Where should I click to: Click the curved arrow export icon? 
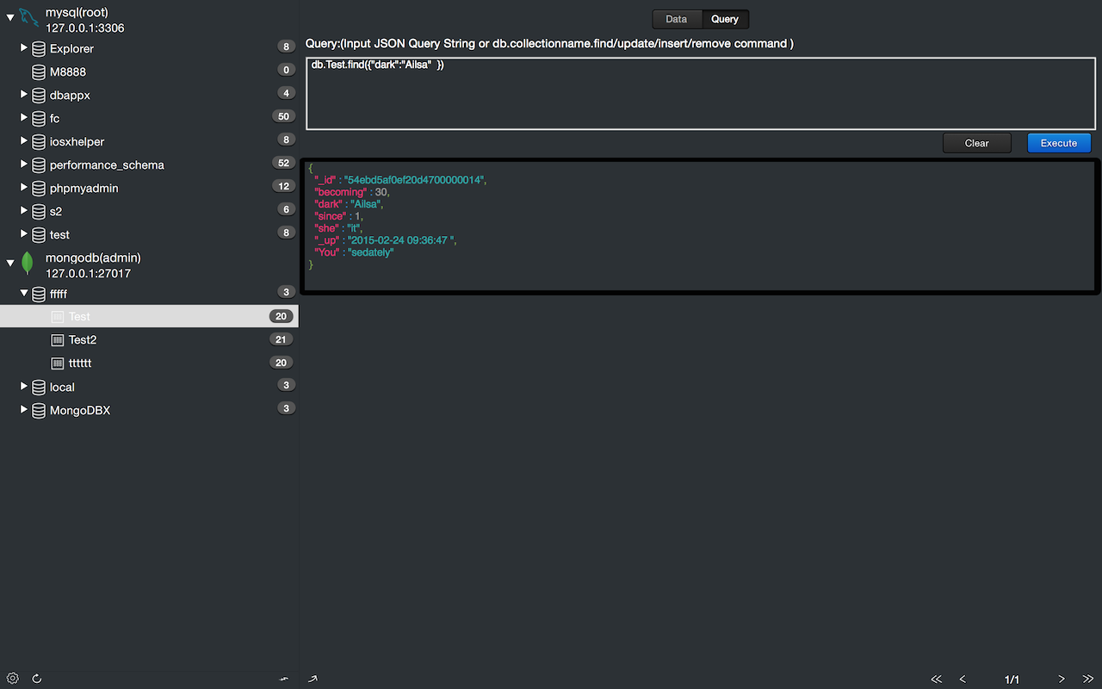pos(313,679)
